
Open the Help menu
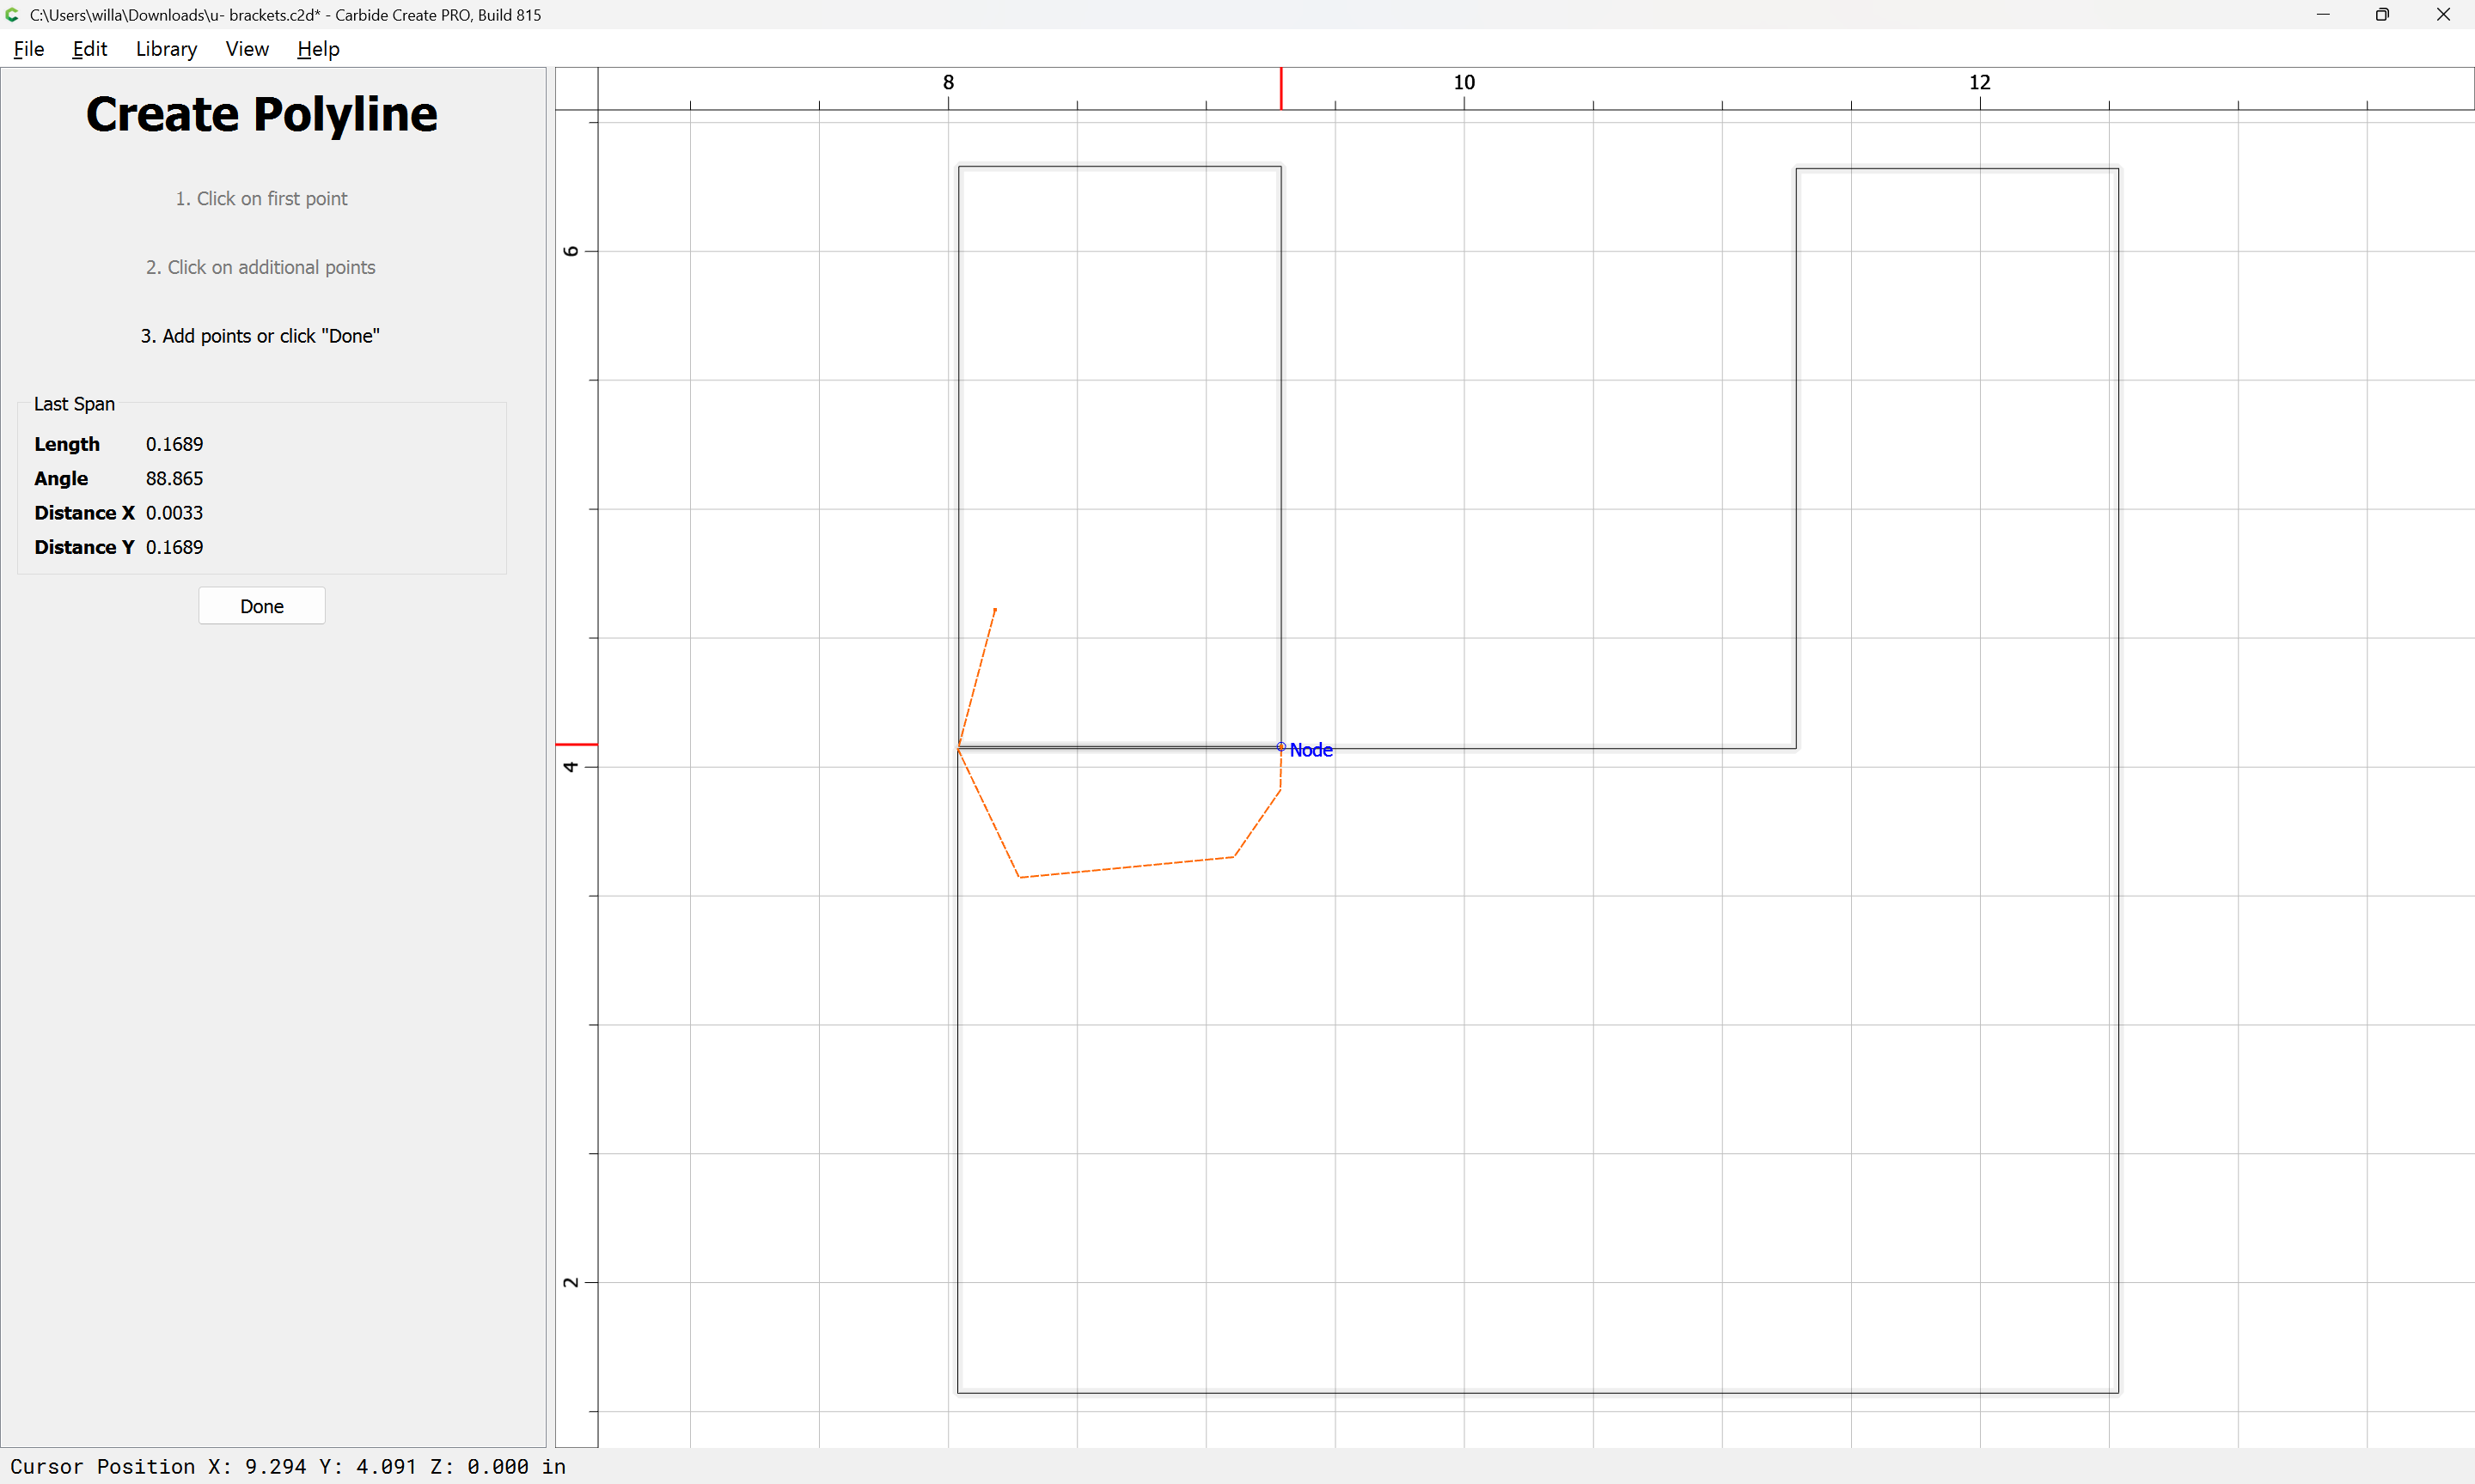pyautogui.click(x=318, y=49)
